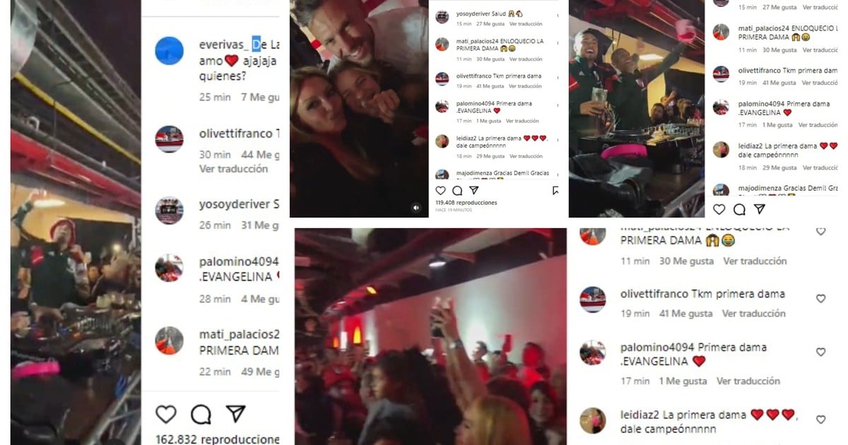
Task: Like the post showing 119.408 reproducciones
Action: (440, 191)
